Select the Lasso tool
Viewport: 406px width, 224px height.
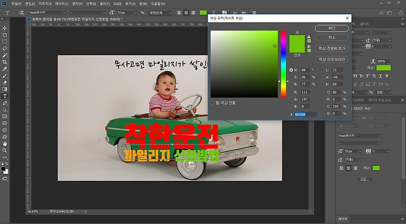pos(5,48)
